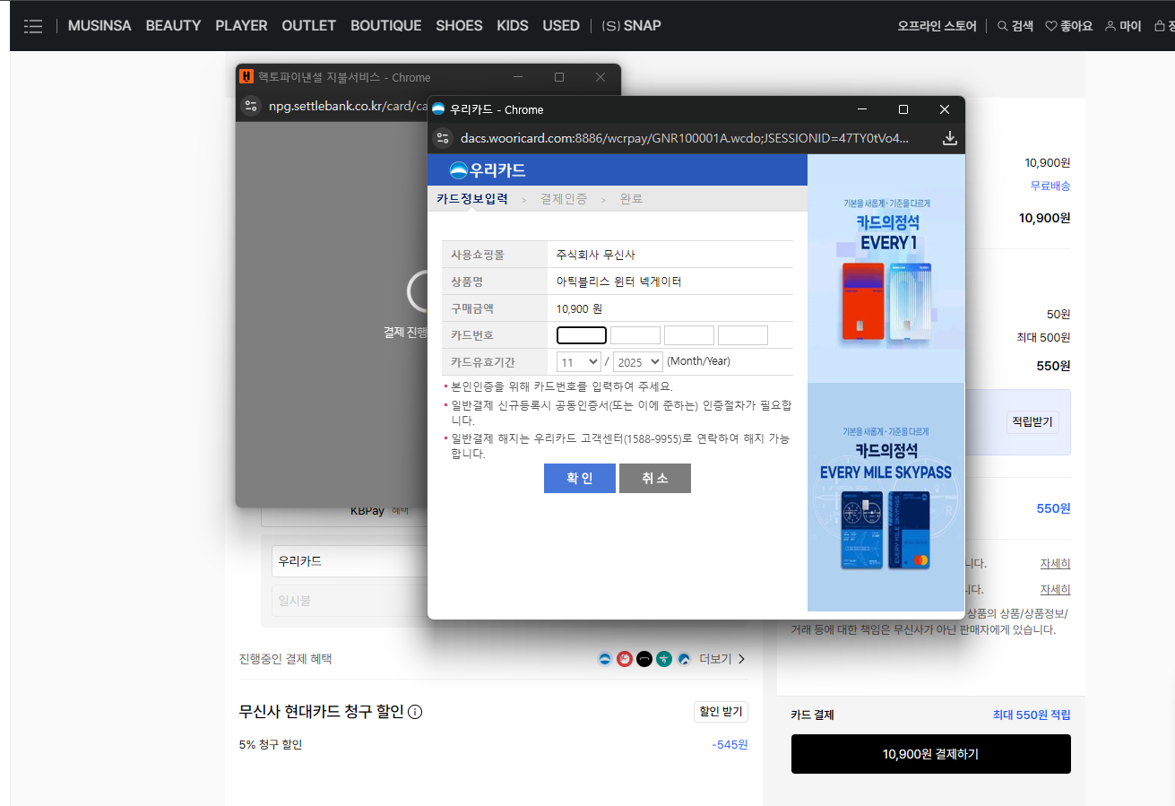The height and width of the screenshot is (806, 1175).
Task: Focus the first card number field
Action: (x=582, y=335)
